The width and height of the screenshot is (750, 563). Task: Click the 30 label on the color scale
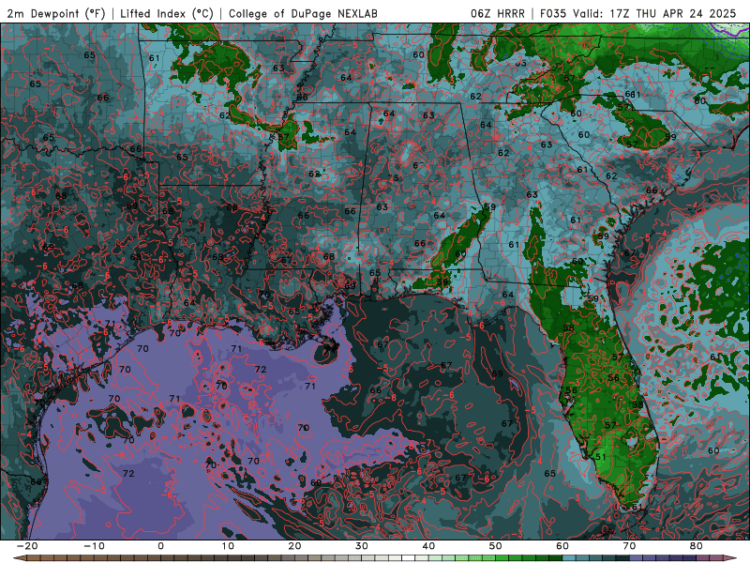coord(362,546)
